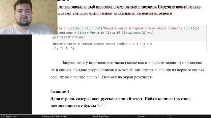
Task: Click the input numbers '1 2 3 3 3 4 5'
Action: pyautogui.click(x=140, y=44)
